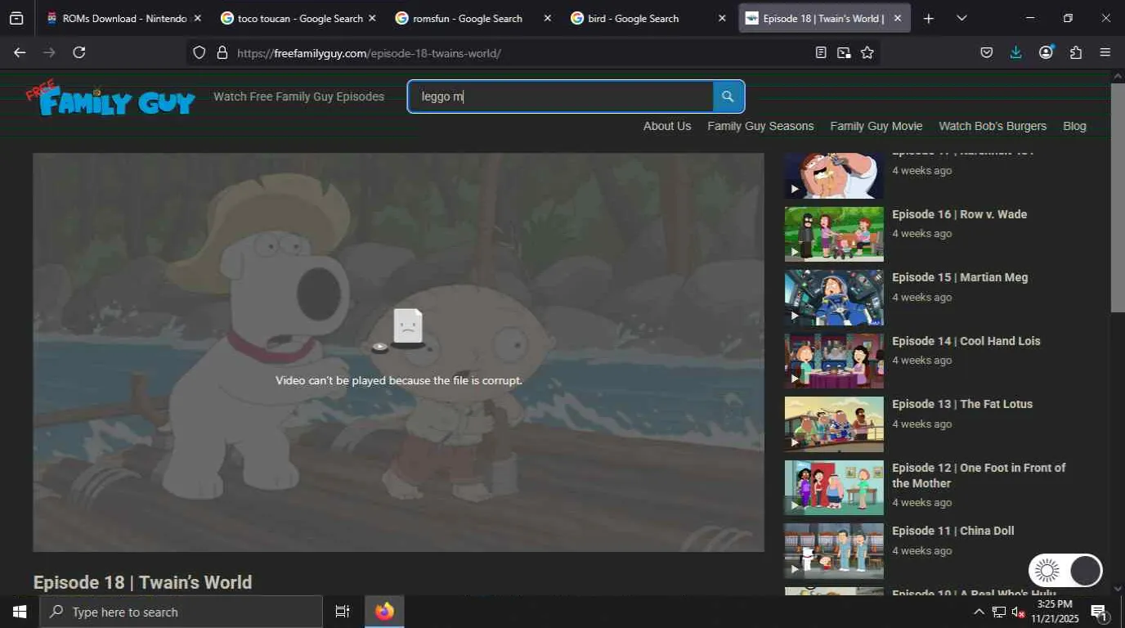
Task: Open Episode 12 | One Foot in Front title
Action: coord(979,475)
